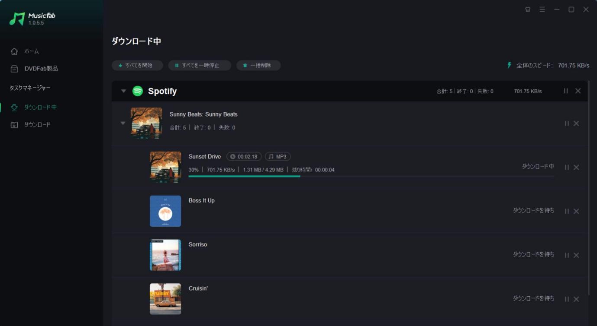Remove the Spotify download group
597x326 pixels.
tap(578, 91)
